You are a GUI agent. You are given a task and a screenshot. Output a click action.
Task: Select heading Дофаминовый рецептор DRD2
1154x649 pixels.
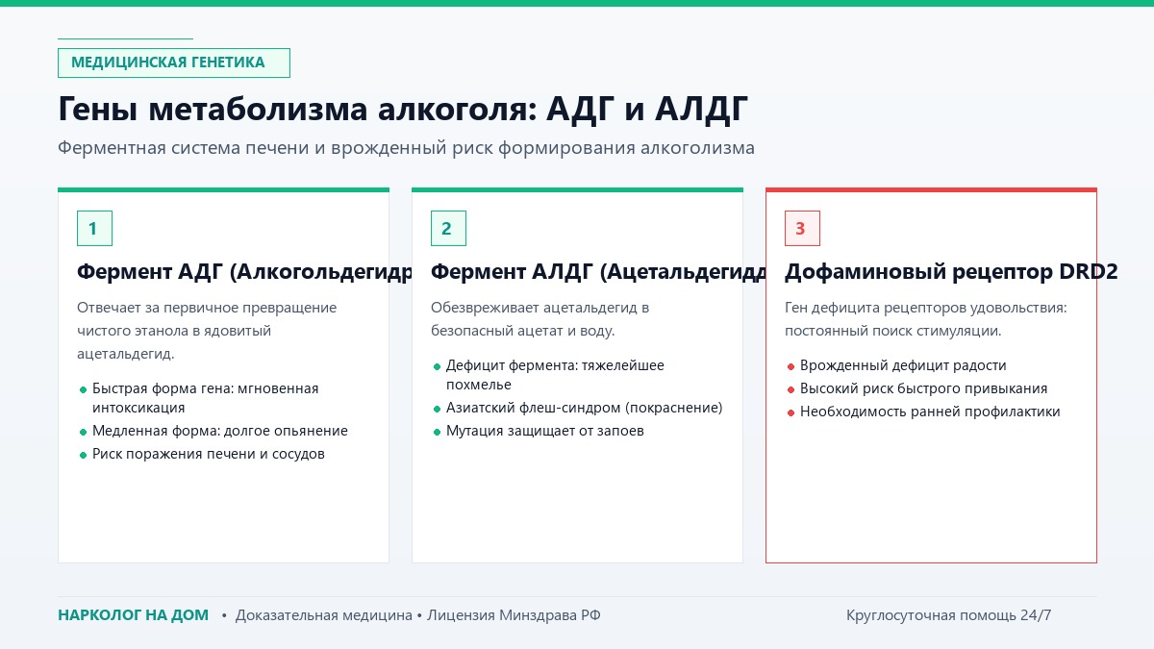(x=951, y=272)
